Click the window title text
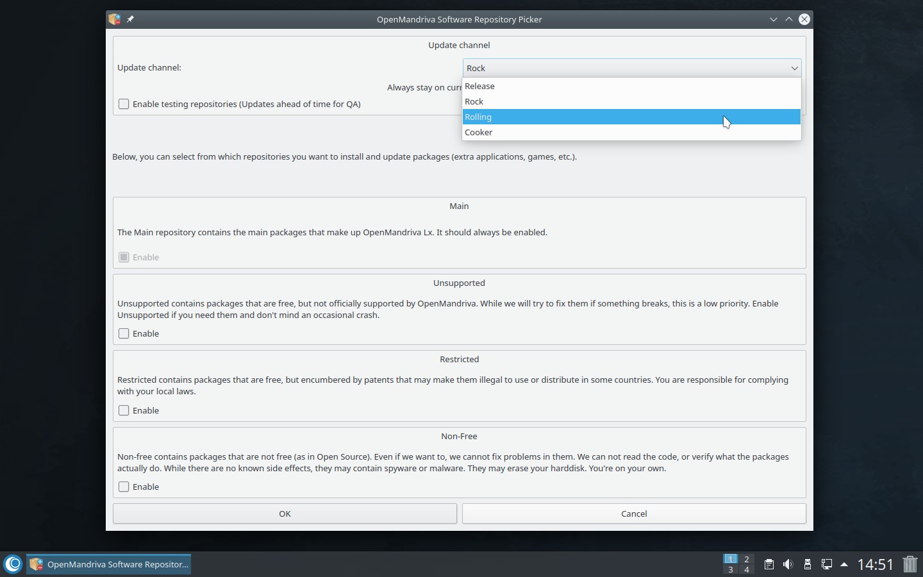 (x=459, y=19)
